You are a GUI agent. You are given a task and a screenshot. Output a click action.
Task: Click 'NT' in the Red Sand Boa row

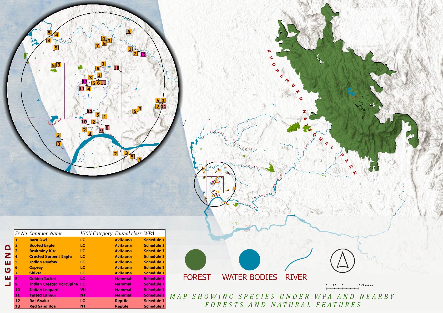(83, 306)
